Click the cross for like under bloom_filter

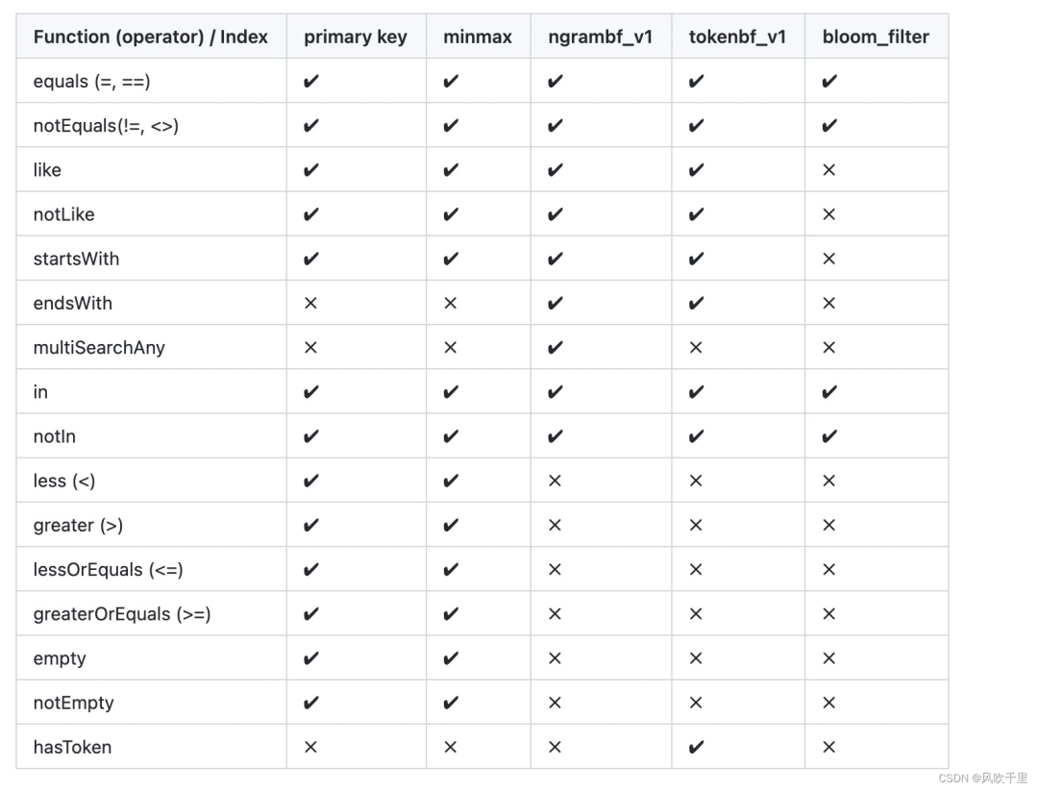(x=828, y=170)
